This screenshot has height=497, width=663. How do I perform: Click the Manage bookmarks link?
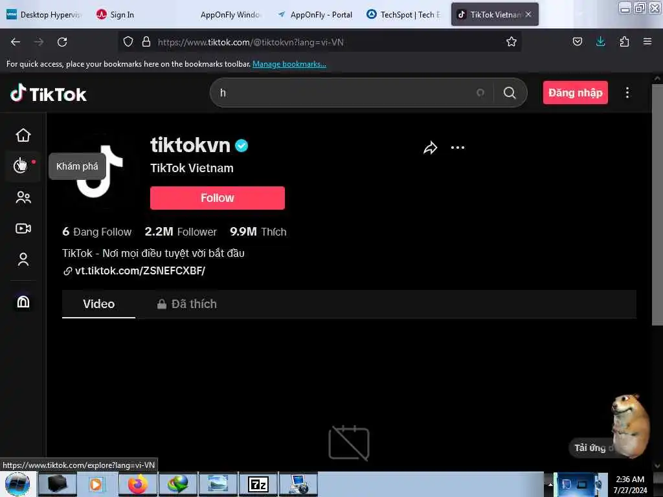point(289,64)
